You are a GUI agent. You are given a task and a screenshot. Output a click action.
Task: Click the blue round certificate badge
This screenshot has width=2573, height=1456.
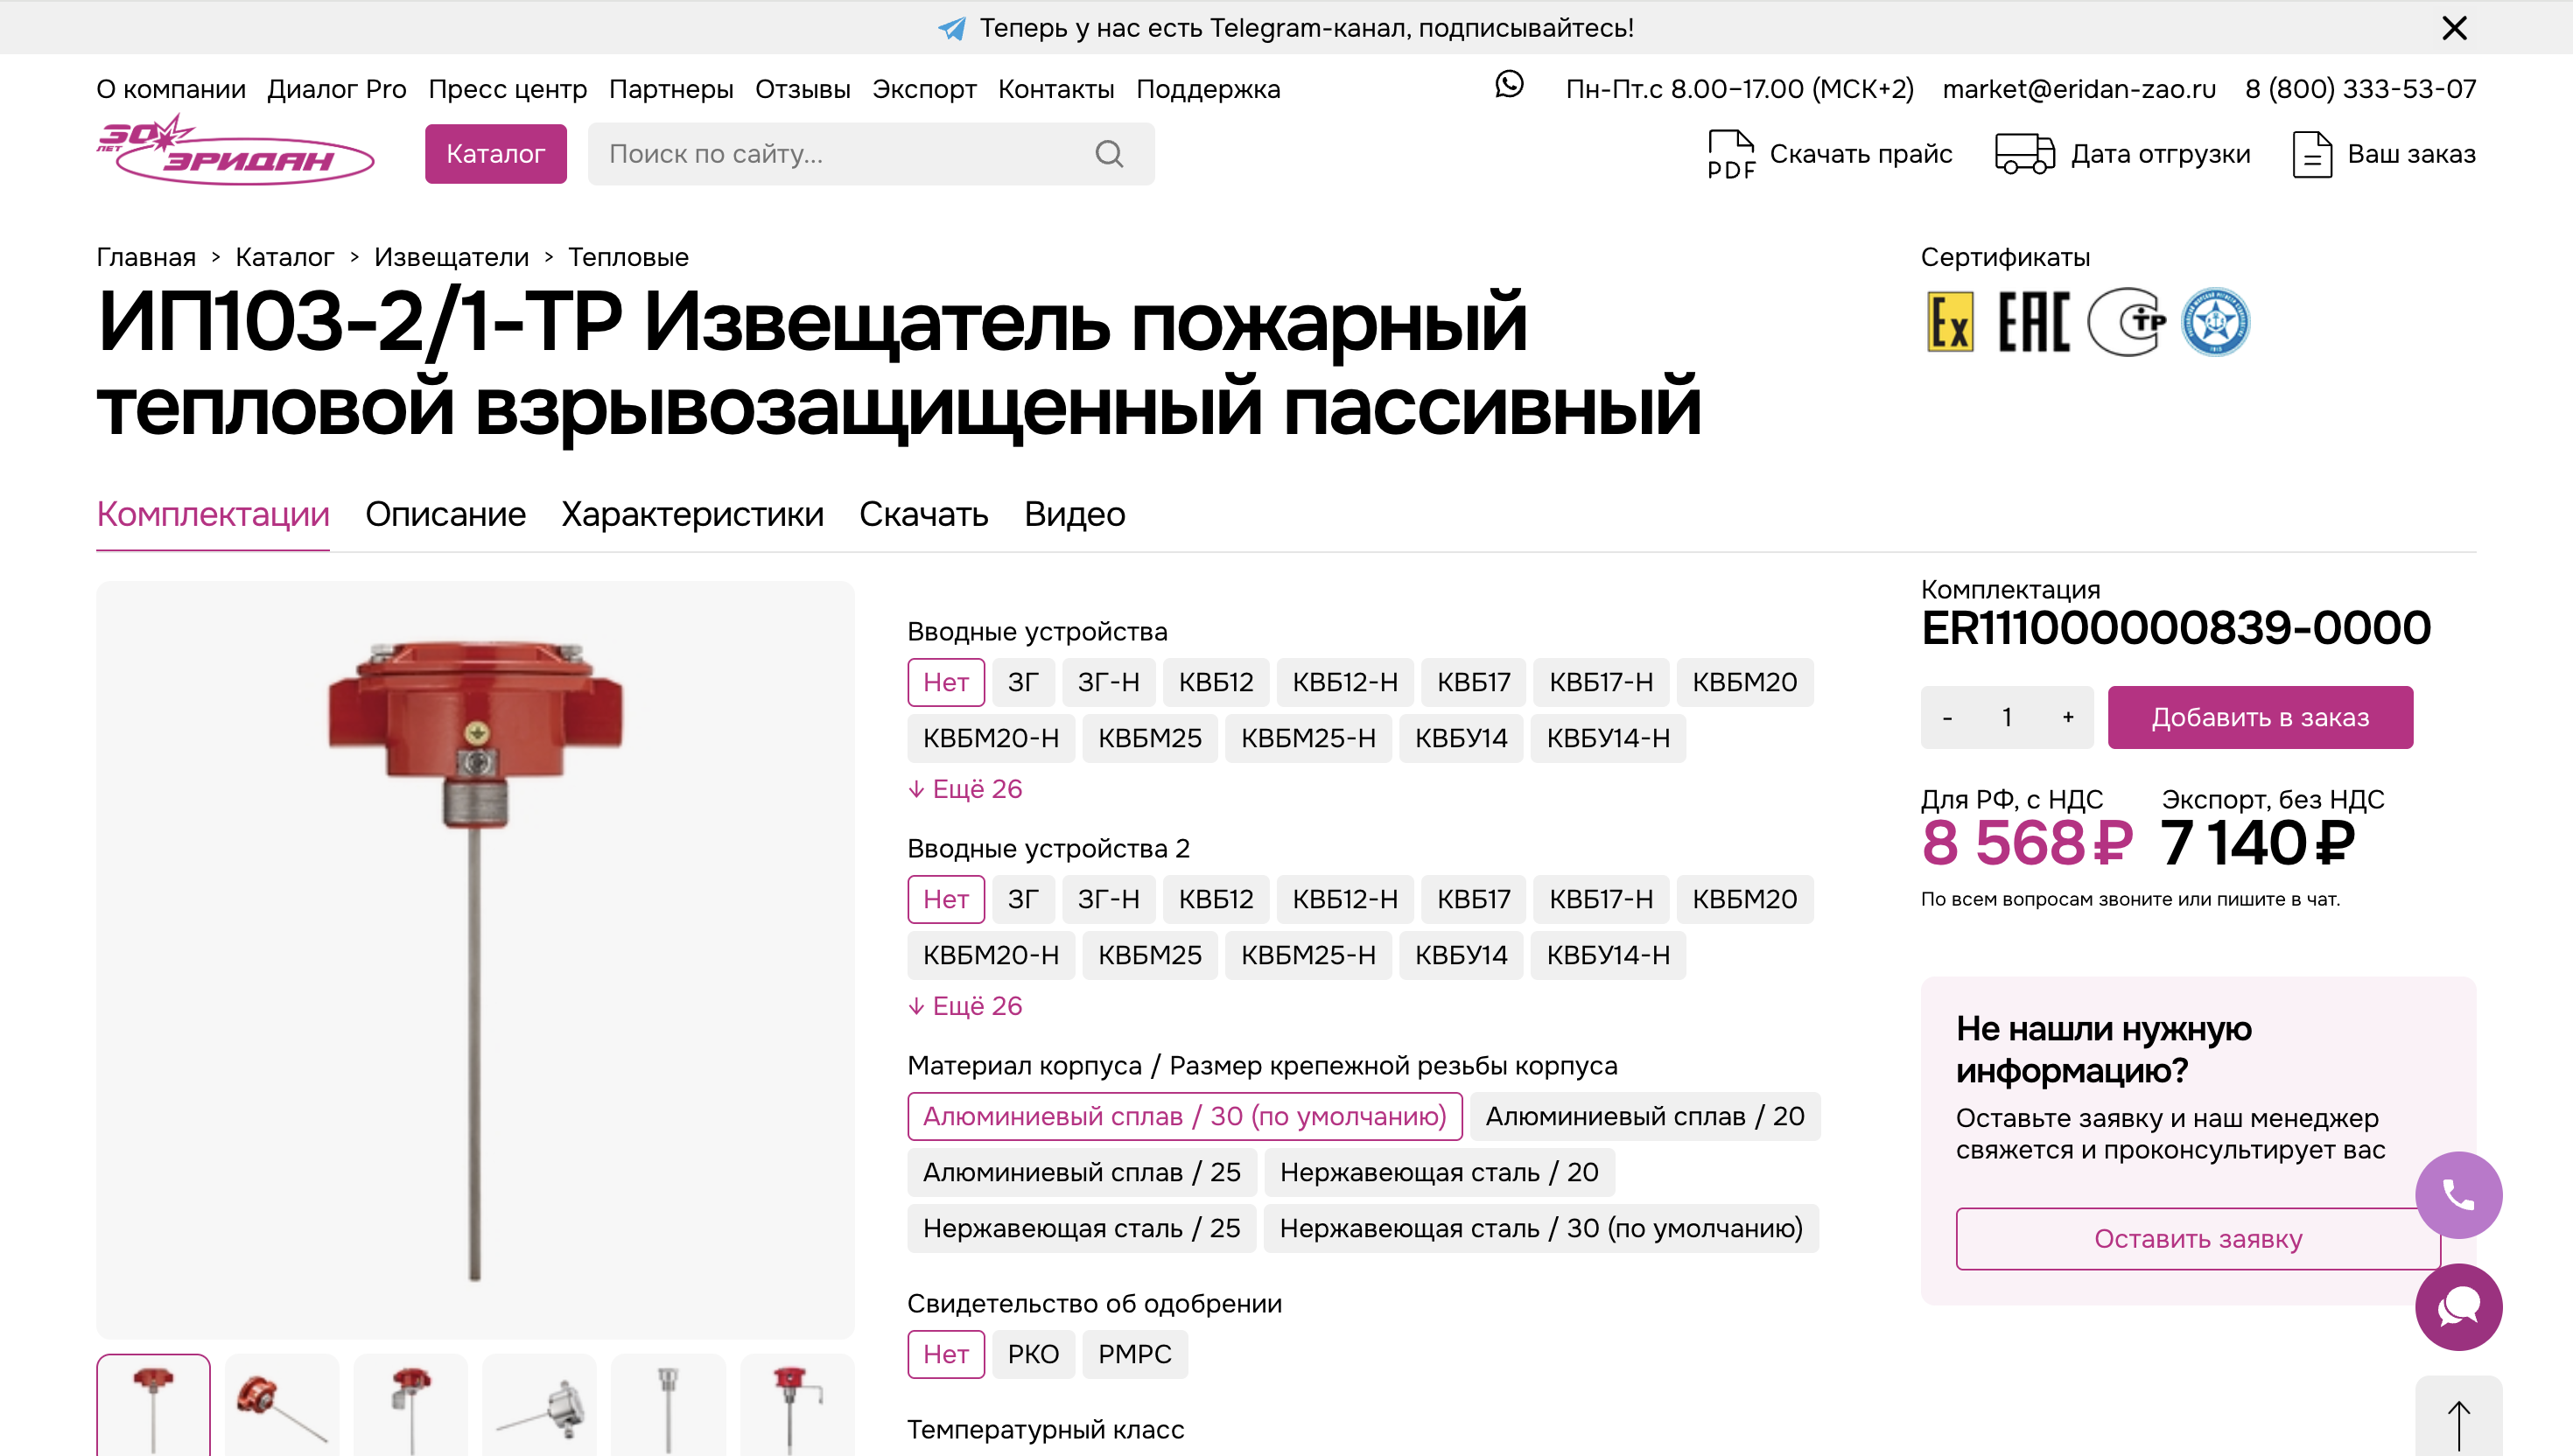pos(2215,322)
